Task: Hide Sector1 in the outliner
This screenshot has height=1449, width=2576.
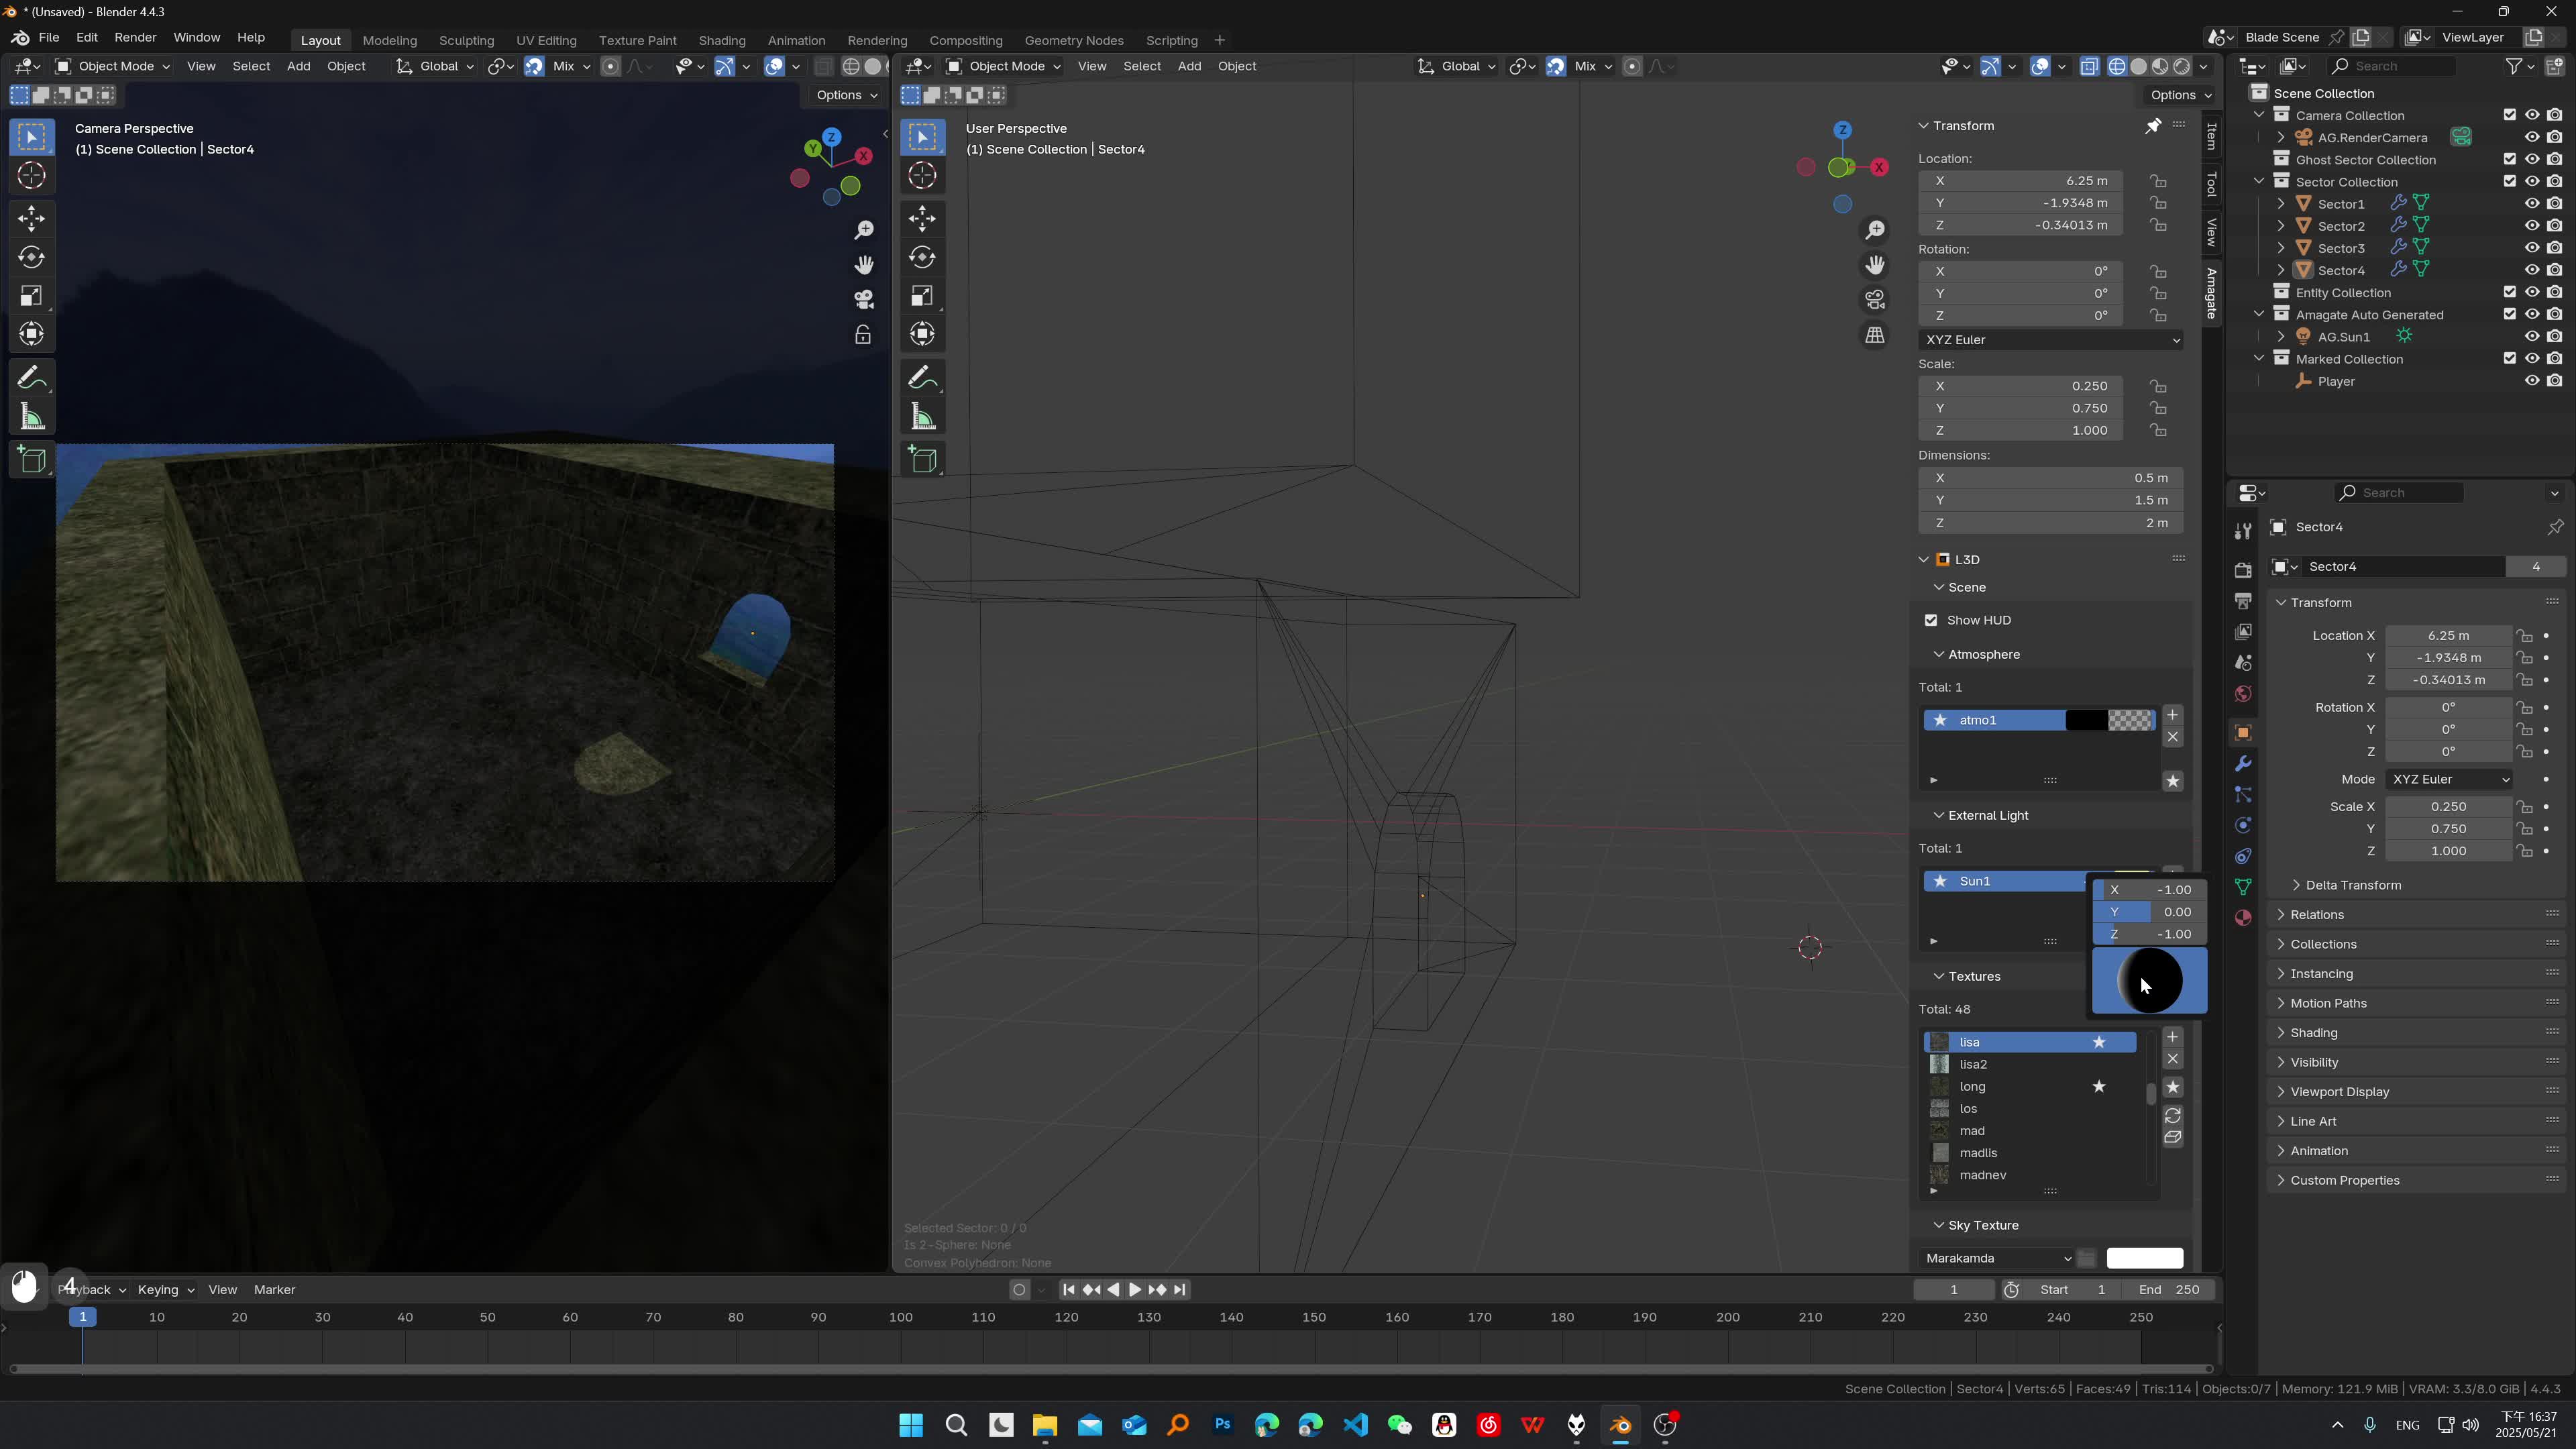Action: coord(2532,203)
